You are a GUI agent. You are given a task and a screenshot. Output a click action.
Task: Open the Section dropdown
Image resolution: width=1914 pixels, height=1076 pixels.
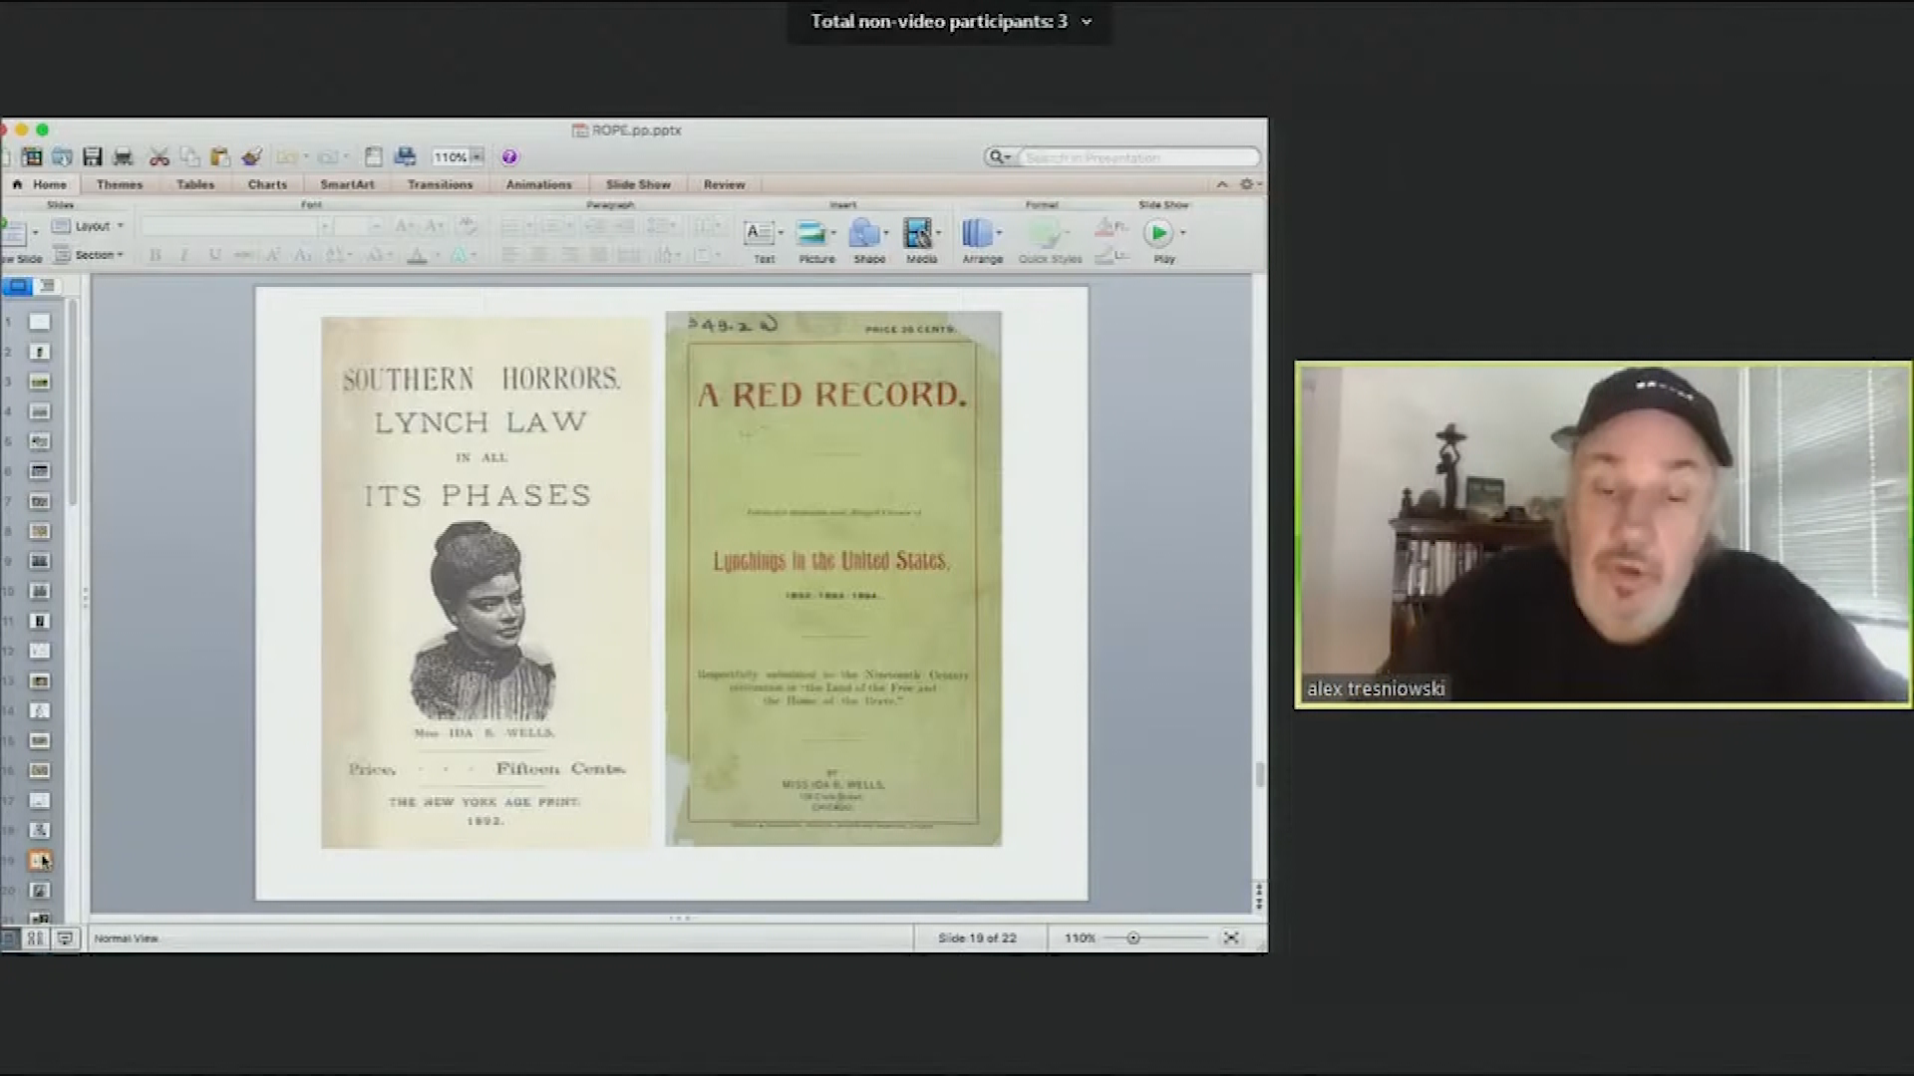(x=89, y=255)
